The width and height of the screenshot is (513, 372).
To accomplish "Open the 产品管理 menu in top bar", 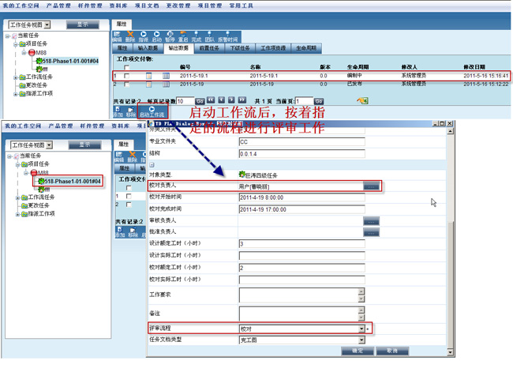I will (62, 5).
